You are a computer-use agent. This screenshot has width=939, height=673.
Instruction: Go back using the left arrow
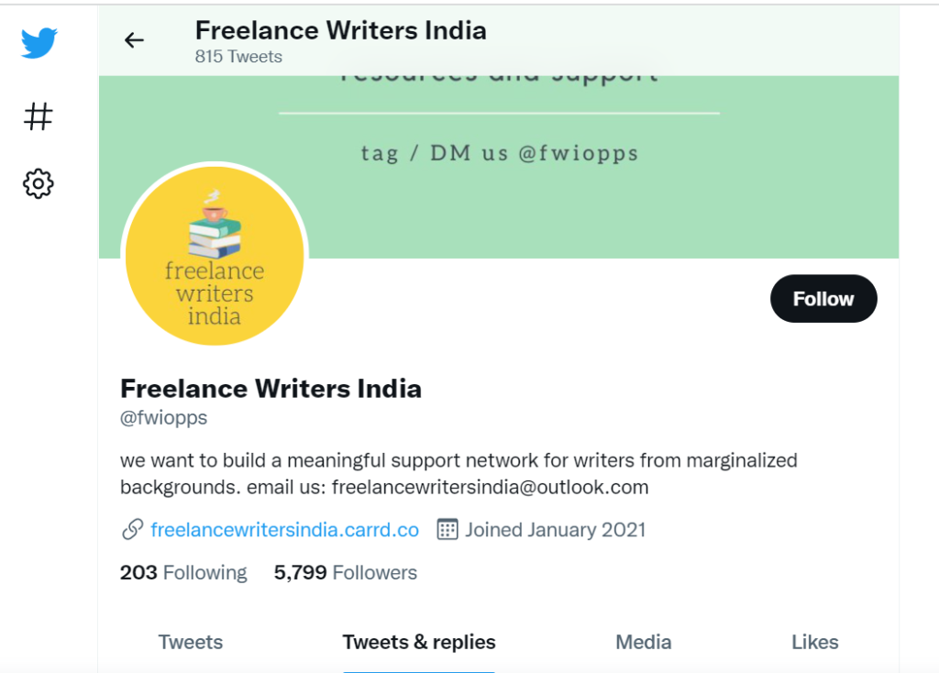click(x=134, y=39)
